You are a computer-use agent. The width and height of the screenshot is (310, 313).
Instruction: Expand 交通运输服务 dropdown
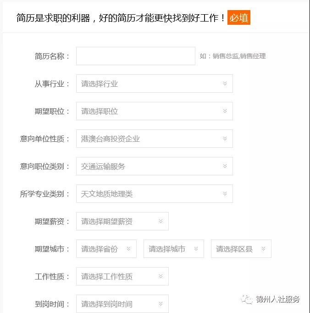[x=155, y=166]
